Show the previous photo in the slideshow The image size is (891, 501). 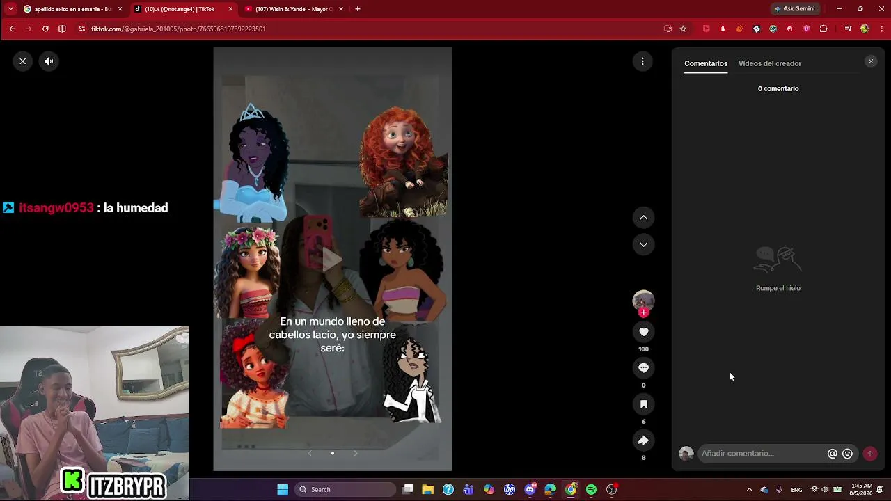click(x=310, y=453)
